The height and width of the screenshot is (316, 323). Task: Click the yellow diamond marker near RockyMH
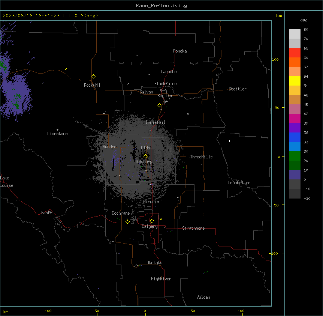coord(94,77)
